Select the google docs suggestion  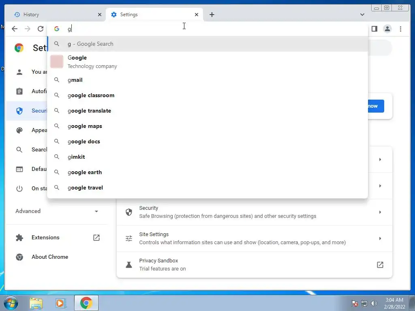[207, 141]
